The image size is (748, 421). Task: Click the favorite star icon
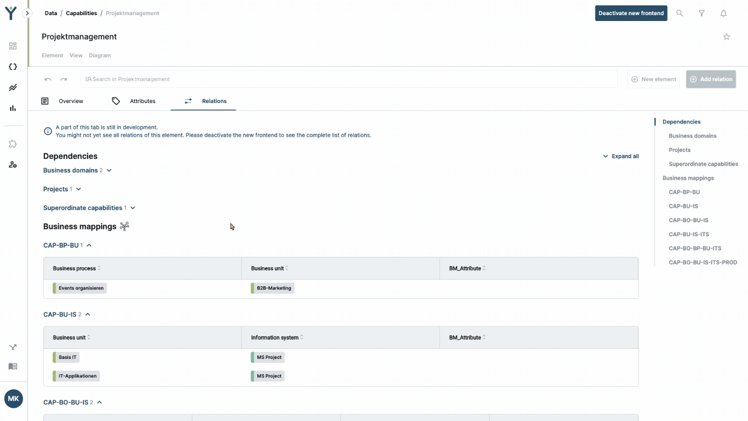pyautogui.click(x=726, y=37)
